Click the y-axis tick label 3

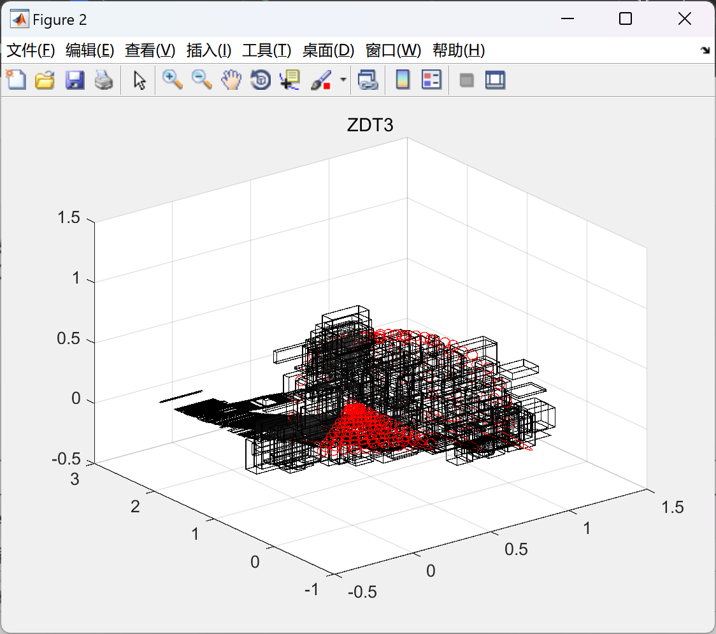[75, 480]
